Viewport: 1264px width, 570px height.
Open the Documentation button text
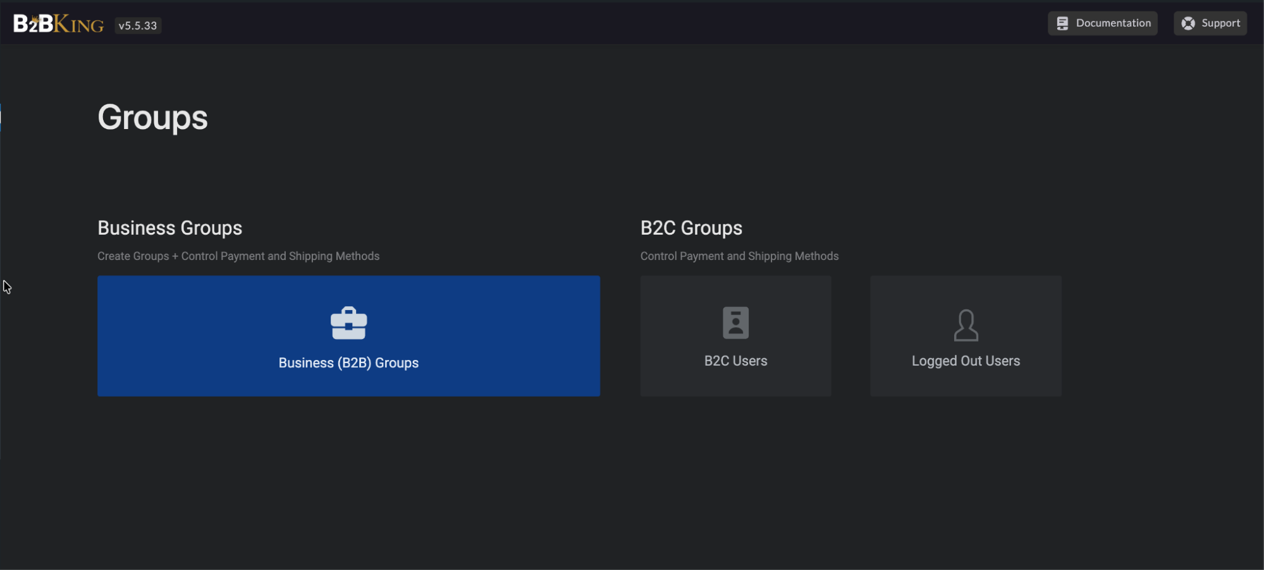coord(1114,23)
